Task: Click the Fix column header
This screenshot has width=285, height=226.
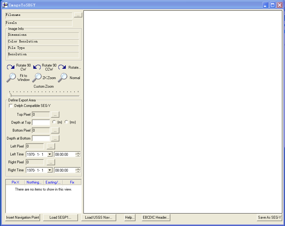Action: (72, 182)
